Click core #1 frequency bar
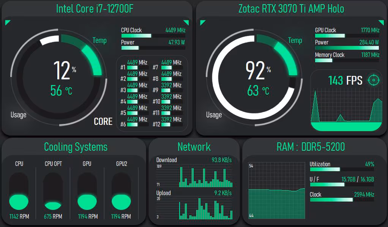388x227 pixels. tap(138, 68)
